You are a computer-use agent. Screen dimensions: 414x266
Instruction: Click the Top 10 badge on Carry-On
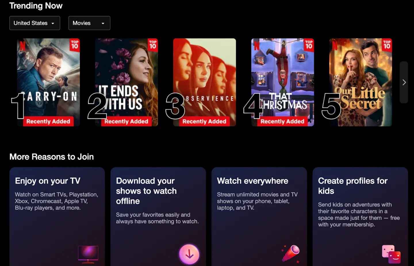[x=75, y=45]
